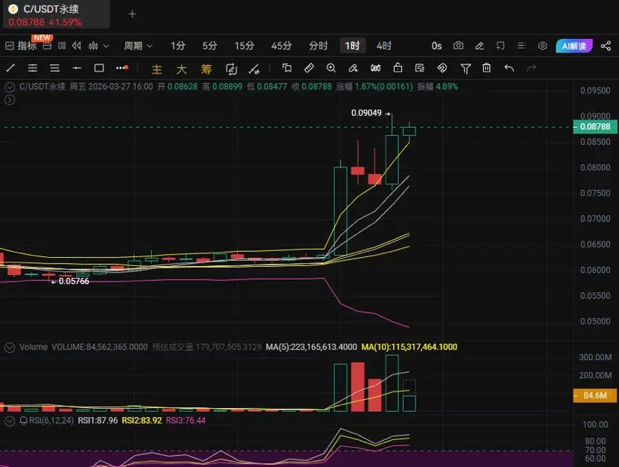Switch to the 15分 timeframe
The image size is (619, 467).
[244, 46]
